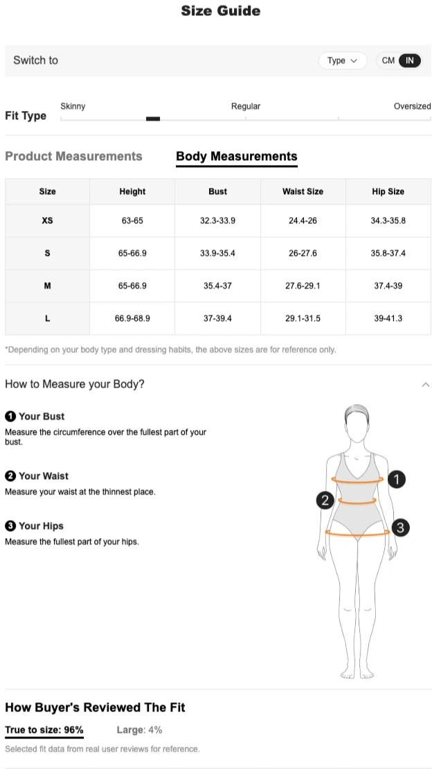Click True to size: 96% filter
Viewport: 432px width, 769px height.
click(x=44, y=730)
